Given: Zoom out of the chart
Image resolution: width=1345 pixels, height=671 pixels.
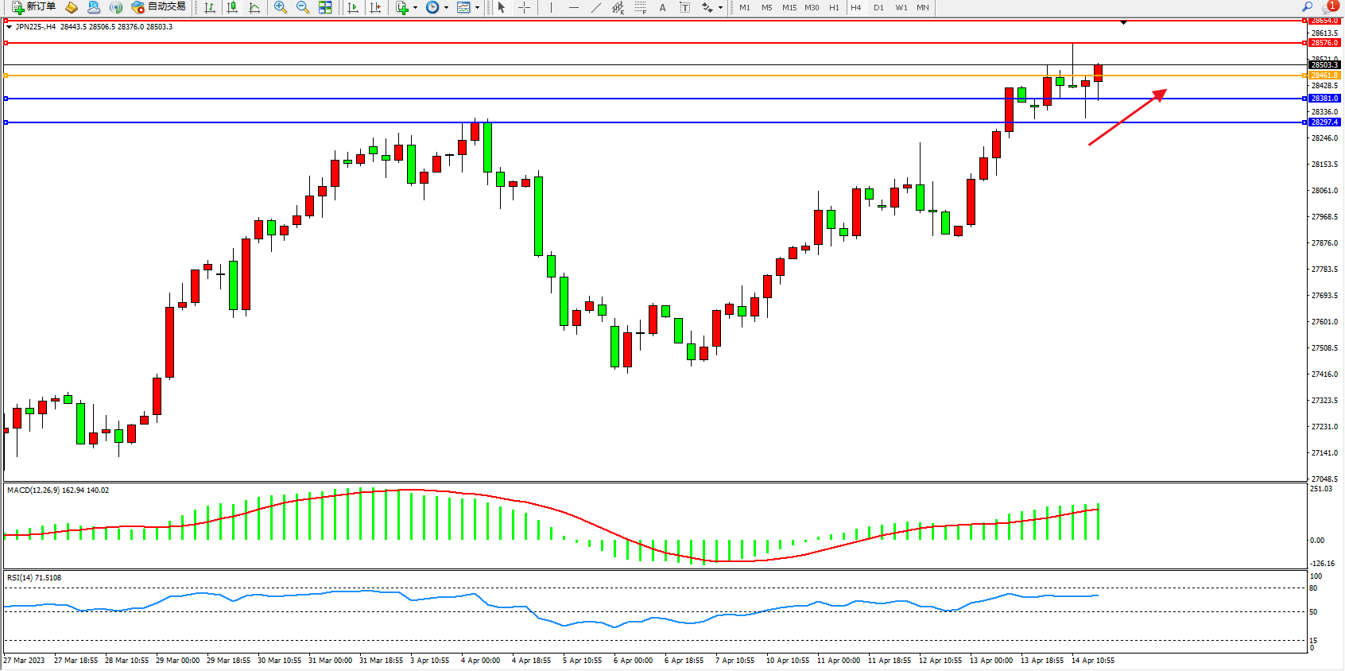Looking at the screenshot, I should coord(302,7).
